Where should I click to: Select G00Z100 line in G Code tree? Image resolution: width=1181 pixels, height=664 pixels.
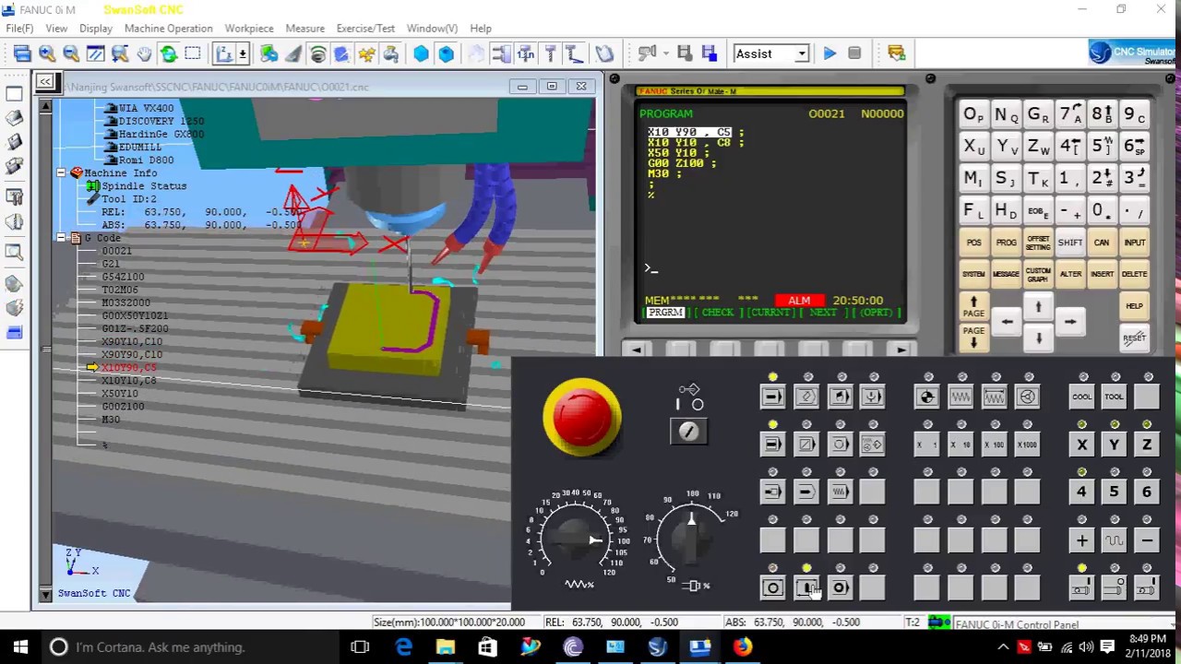tap(123, 407)
